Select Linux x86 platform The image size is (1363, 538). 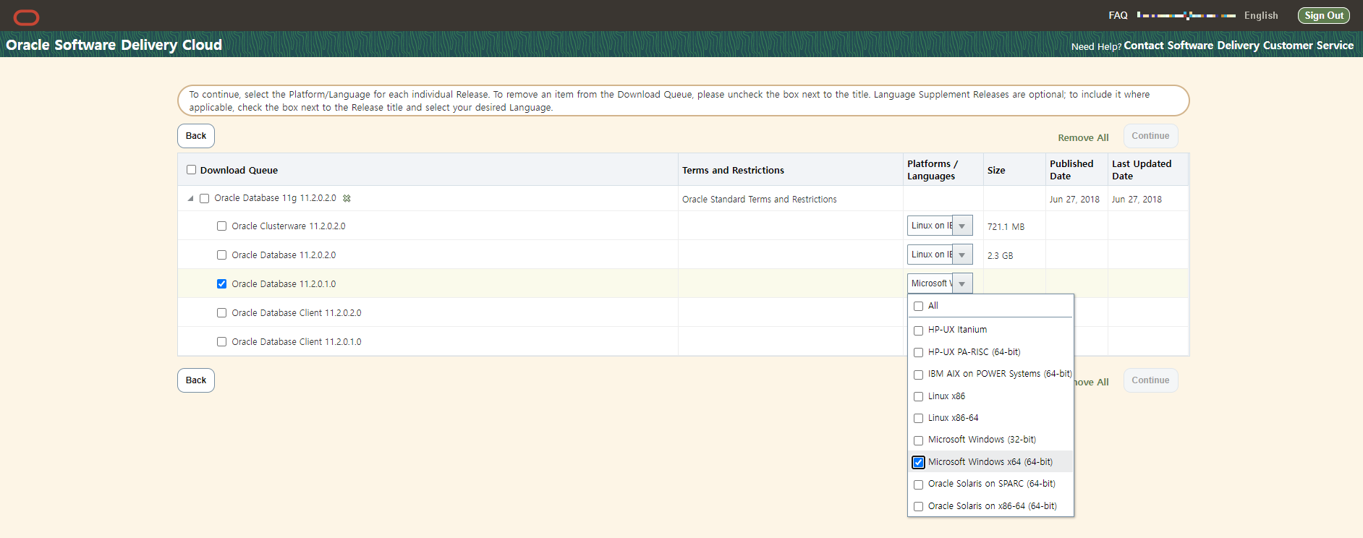(919, 397)
